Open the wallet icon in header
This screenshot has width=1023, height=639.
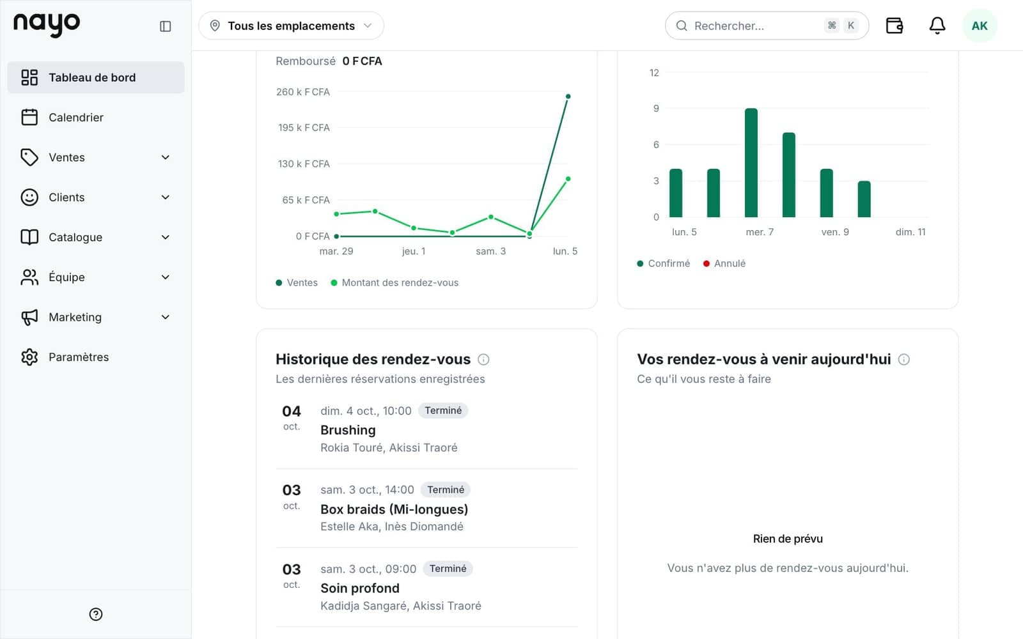[x=894, y=26]
